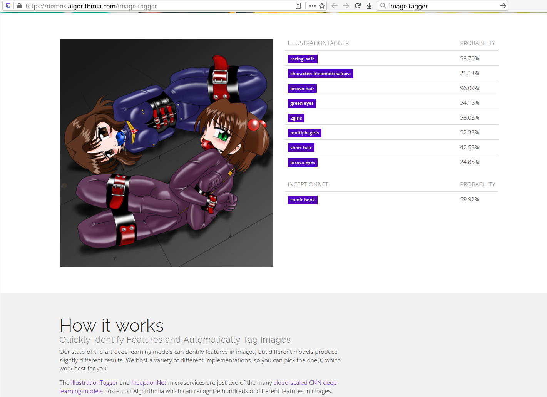The height and width of the screenshot is (397, 547).
Task: Open the IllustrationTagger link
Action: click(94, 383)
